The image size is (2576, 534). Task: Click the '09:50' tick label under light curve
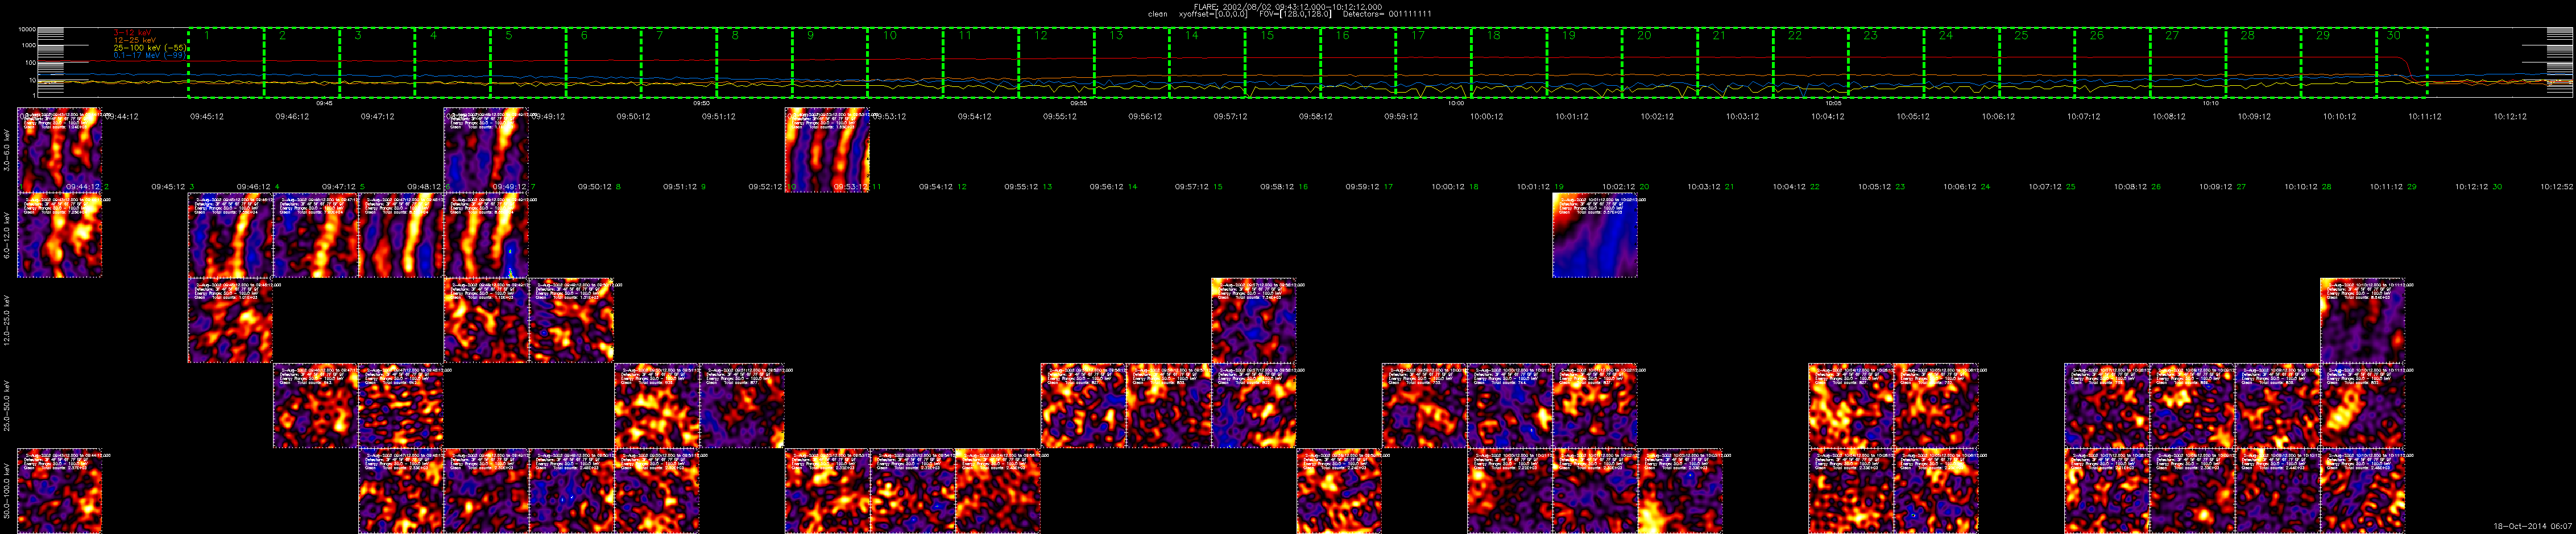701,103
